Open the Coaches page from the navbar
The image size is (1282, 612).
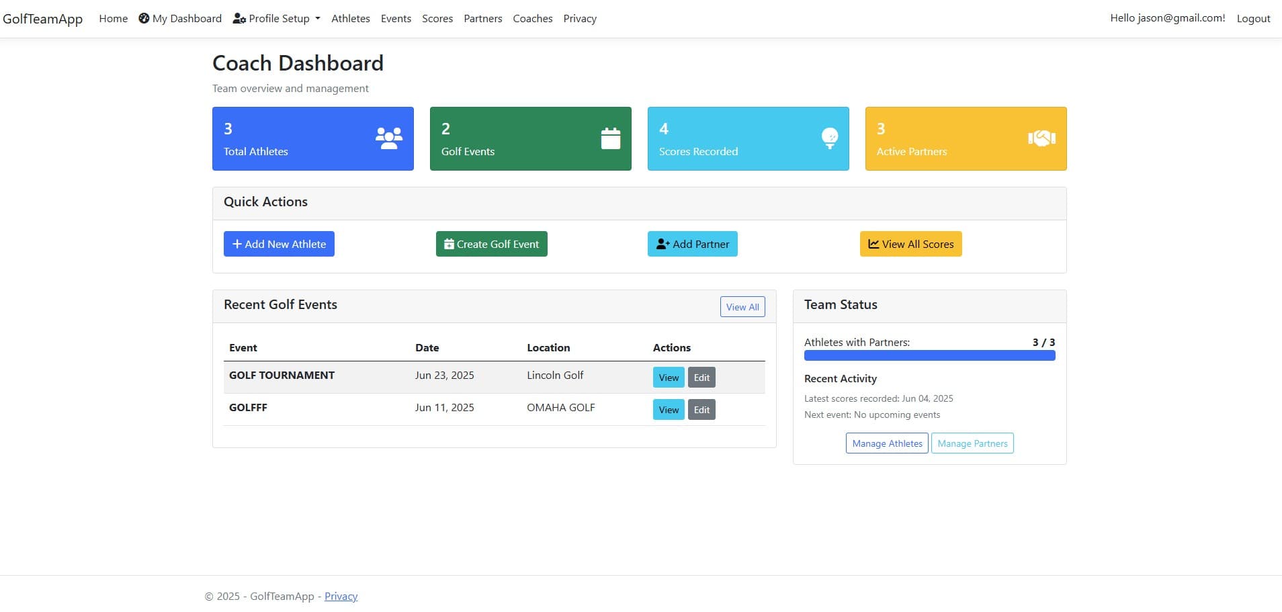pos(532,18)
